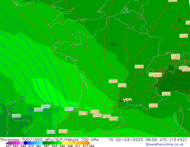The width and height of the screenshot is (190, 147).
Task: Click the 257 legend value
Action: (8, 146)
